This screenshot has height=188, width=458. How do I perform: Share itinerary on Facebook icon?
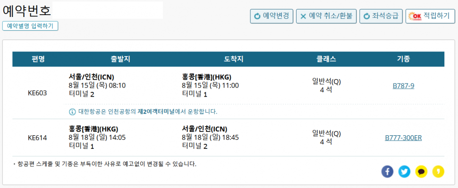point(387,172)
